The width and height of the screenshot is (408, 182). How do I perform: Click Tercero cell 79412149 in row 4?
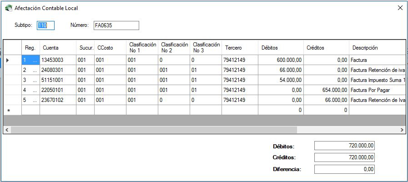[x=240, y=90]
